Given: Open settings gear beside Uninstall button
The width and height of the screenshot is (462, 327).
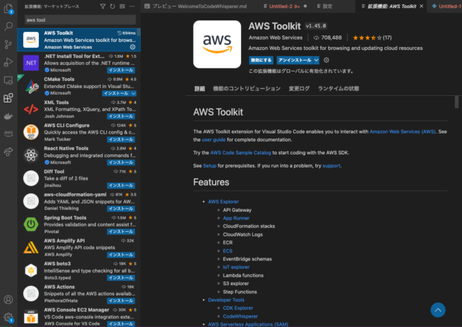Looking at the screenshot, I should click(326, 60).
